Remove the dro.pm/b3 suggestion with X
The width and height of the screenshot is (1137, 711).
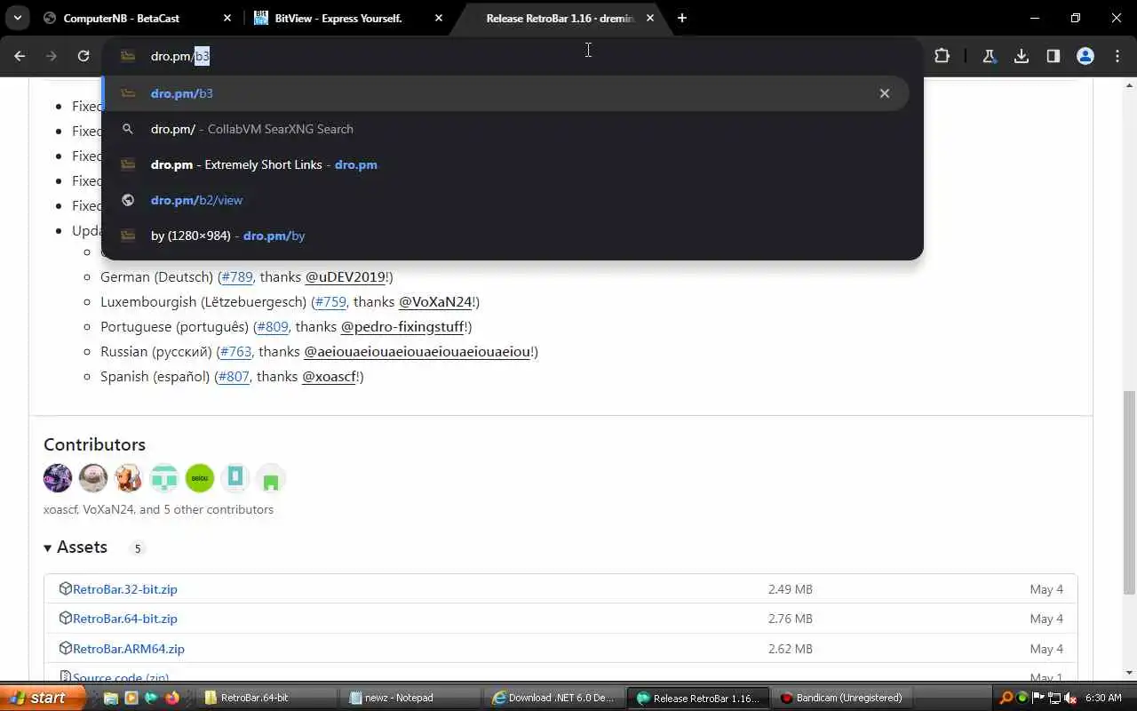(884, 93)
